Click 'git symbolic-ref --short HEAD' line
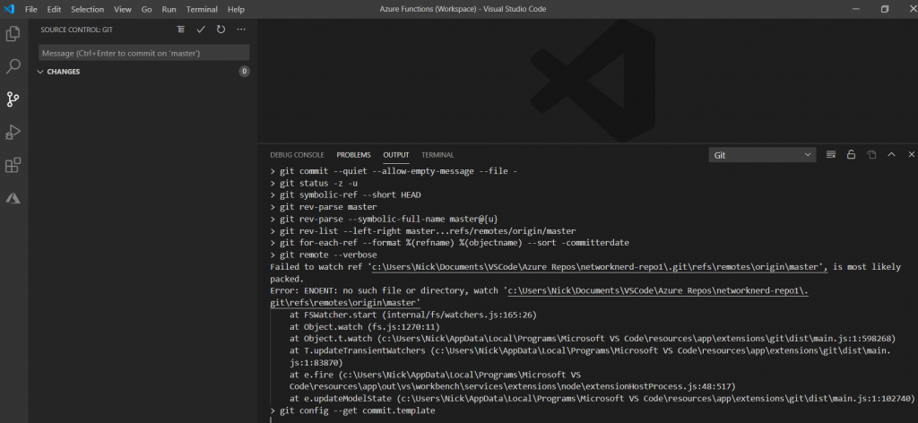 345,194
